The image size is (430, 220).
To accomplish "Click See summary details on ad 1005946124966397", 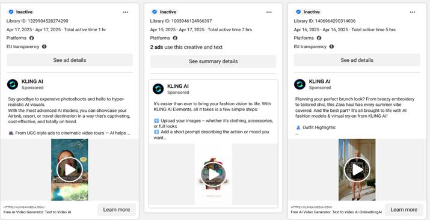I will coord(213,61).
